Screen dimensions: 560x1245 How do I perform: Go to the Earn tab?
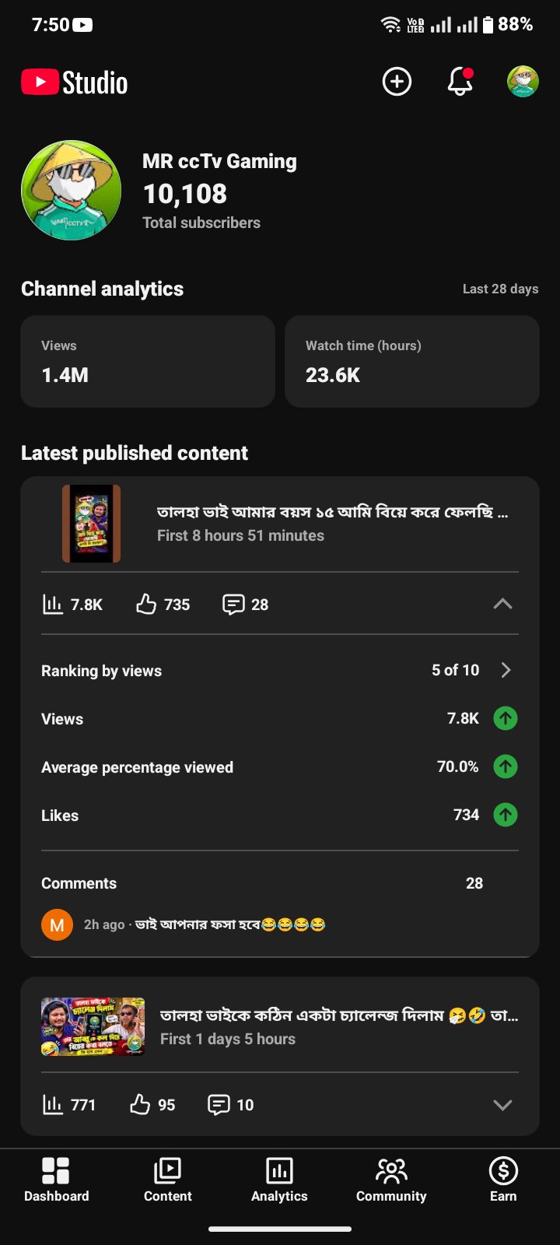503,1180
